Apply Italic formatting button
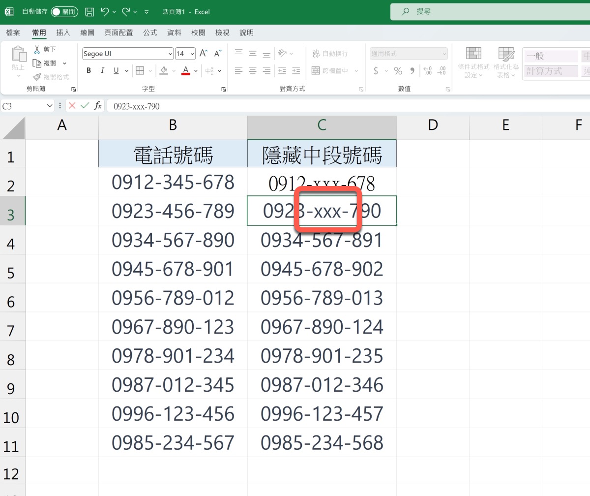Image resolution: width=590 pixels, height=496 pixels. point(102,71)
